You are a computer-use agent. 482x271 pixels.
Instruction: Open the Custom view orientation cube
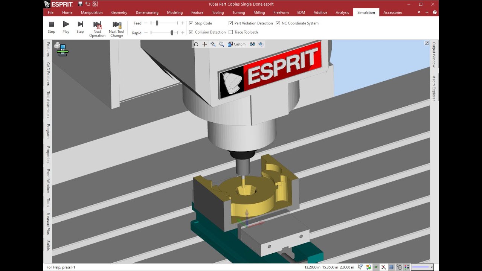[236, 44]
